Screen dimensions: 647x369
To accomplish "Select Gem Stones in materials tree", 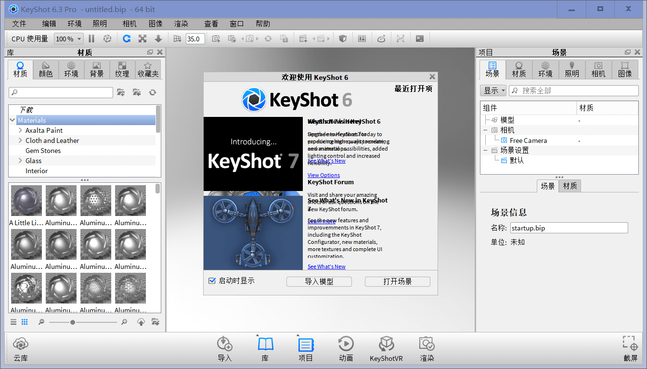I will coord(43,151).
